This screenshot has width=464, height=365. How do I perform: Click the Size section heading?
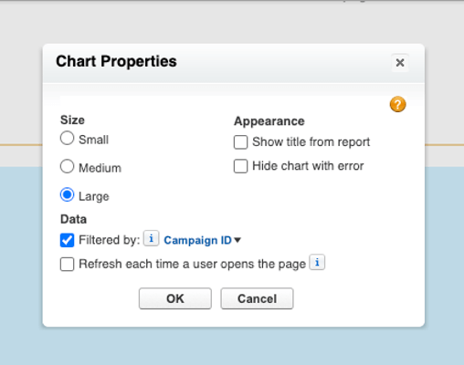(72, 120)
